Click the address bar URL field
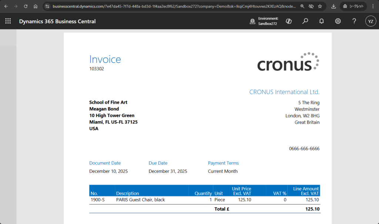Image resolution: width=379 pixels, height=224 pixels. pyautogui.click(x=174, y=6)
